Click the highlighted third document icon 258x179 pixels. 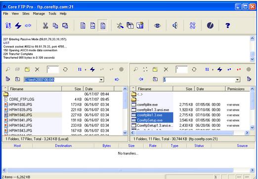103,26
